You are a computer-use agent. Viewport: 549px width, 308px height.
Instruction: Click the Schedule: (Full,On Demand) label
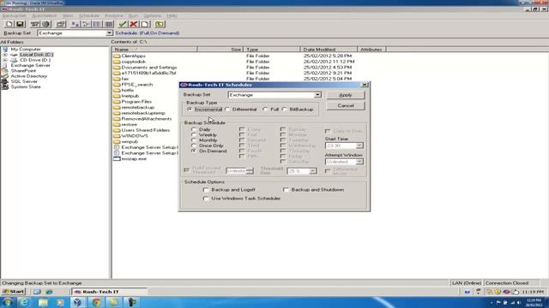[x=147, y=33]
